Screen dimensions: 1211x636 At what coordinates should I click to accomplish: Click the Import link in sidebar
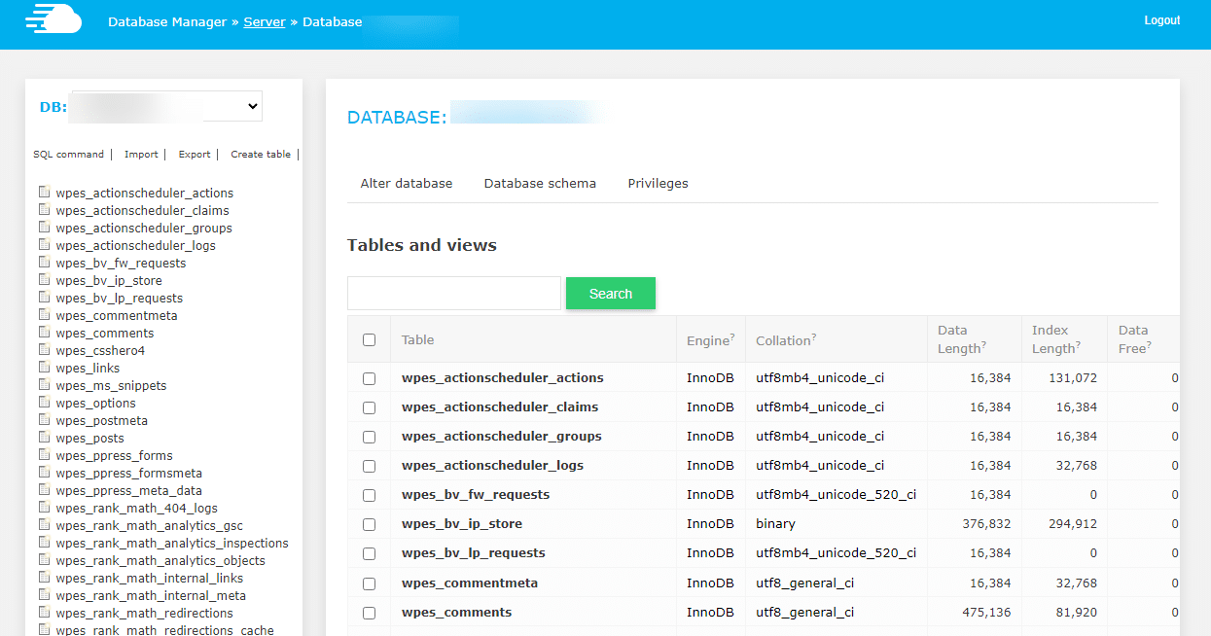(141, 154)
